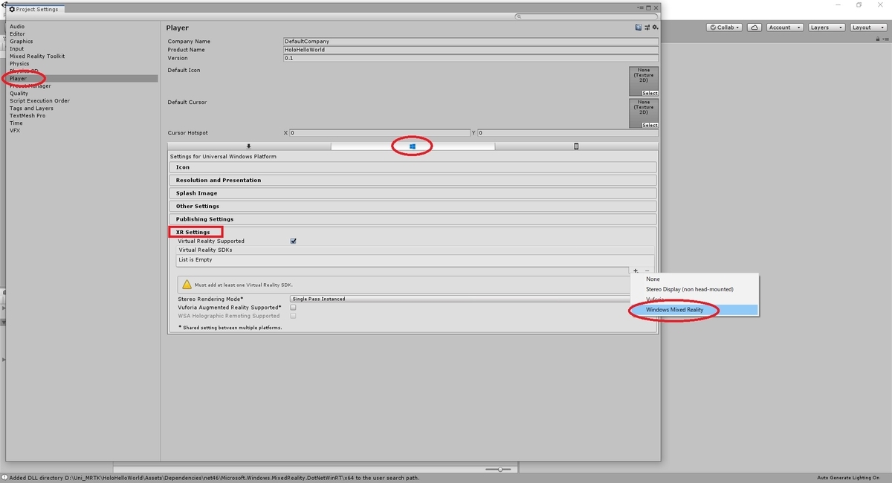This screenshot has height=483, width=892.
Task: Click the Cursor Hotspot Y field
Action: 568,133
